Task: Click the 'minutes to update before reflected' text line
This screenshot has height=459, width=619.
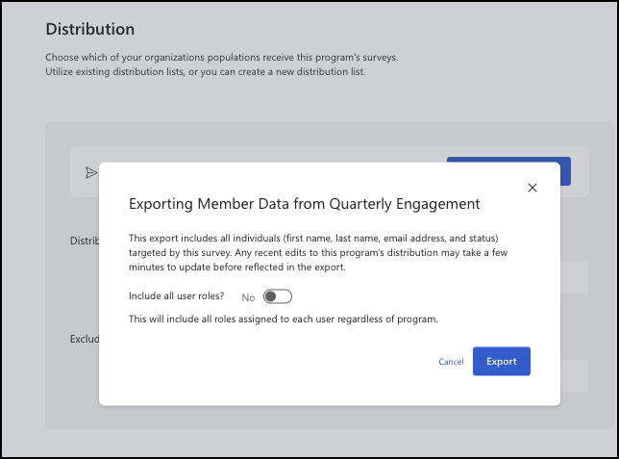Action: [x=236, y=268]
